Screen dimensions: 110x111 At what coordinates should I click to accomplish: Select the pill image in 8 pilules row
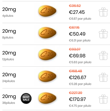coord(47,33)
